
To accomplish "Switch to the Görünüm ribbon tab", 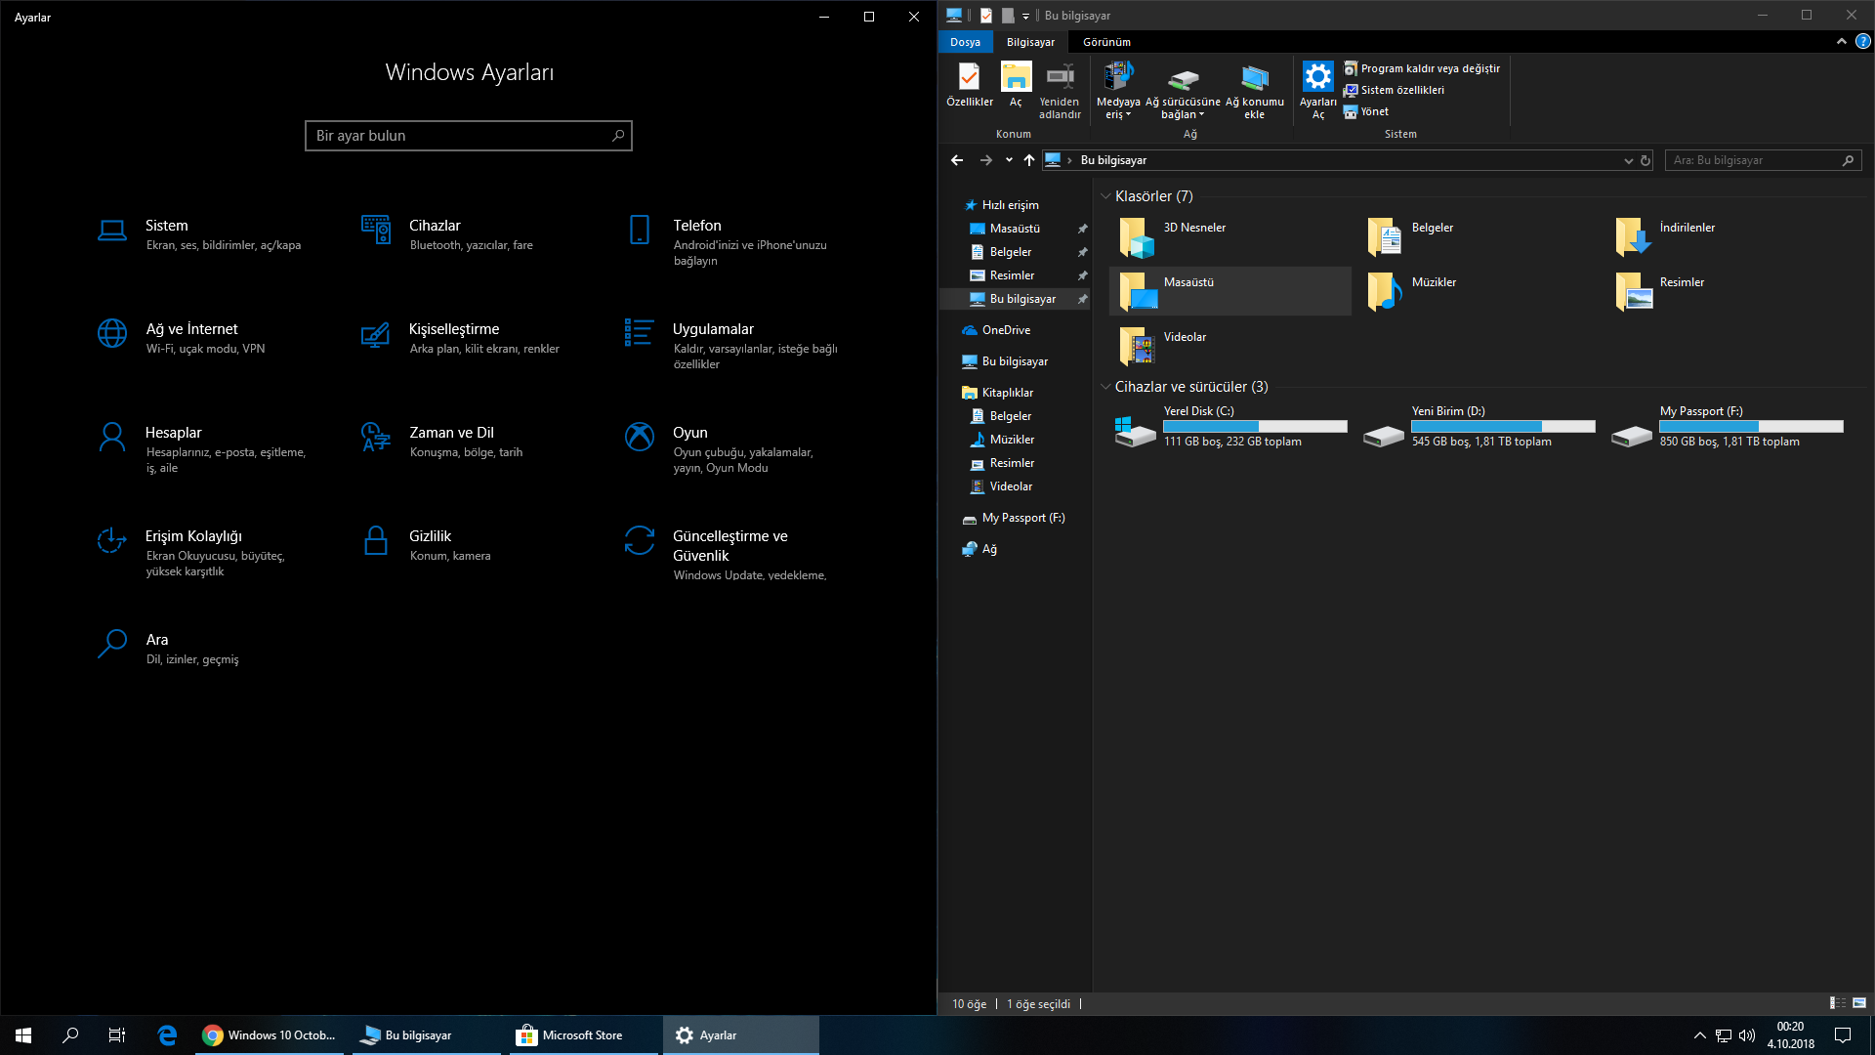I will 1106,42.
